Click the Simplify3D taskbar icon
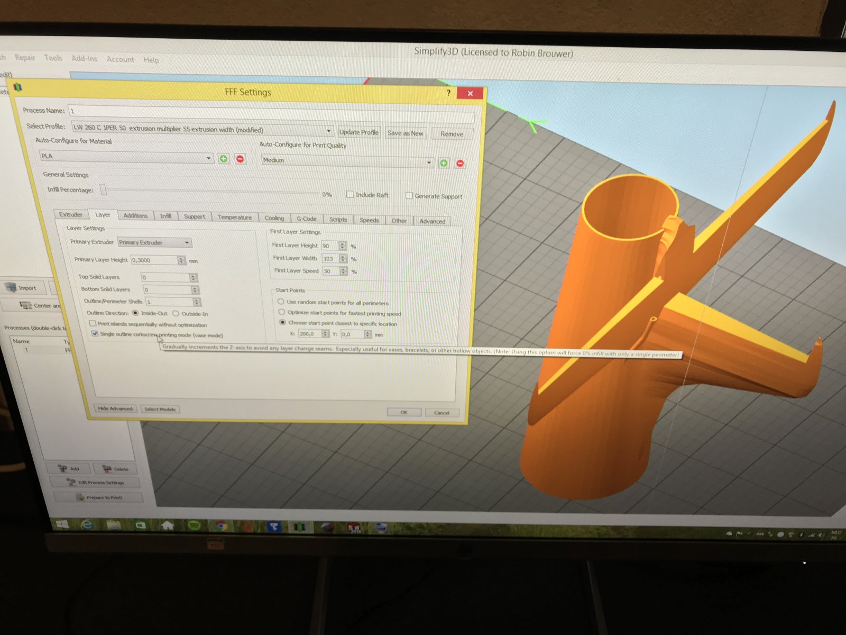 (x=300, y=527)
